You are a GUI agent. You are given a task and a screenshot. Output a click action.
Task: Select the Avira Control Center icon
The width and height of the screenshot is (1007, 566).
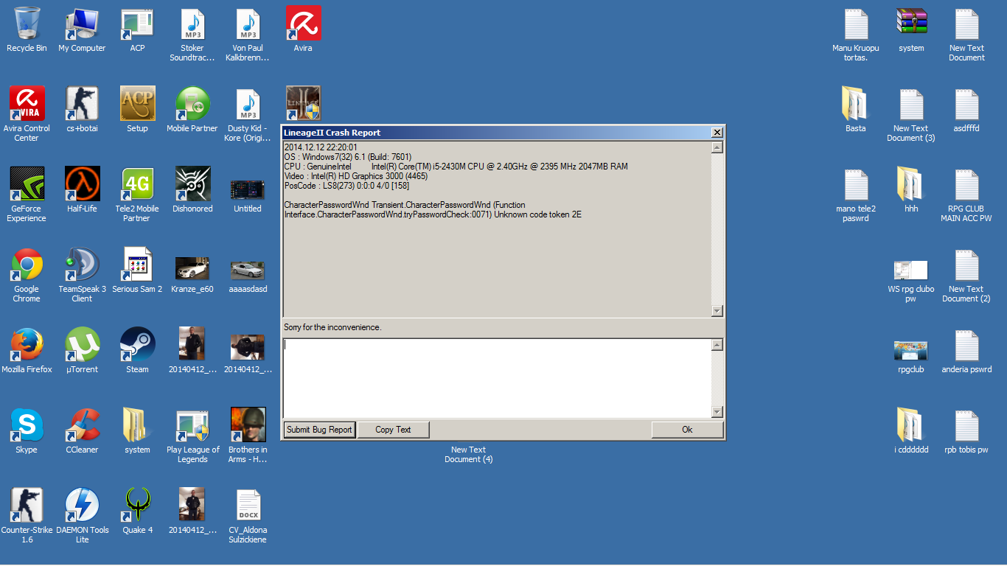27,115
